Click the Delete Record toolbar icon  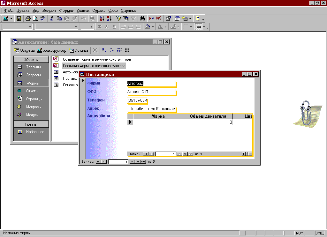[159, 19]
